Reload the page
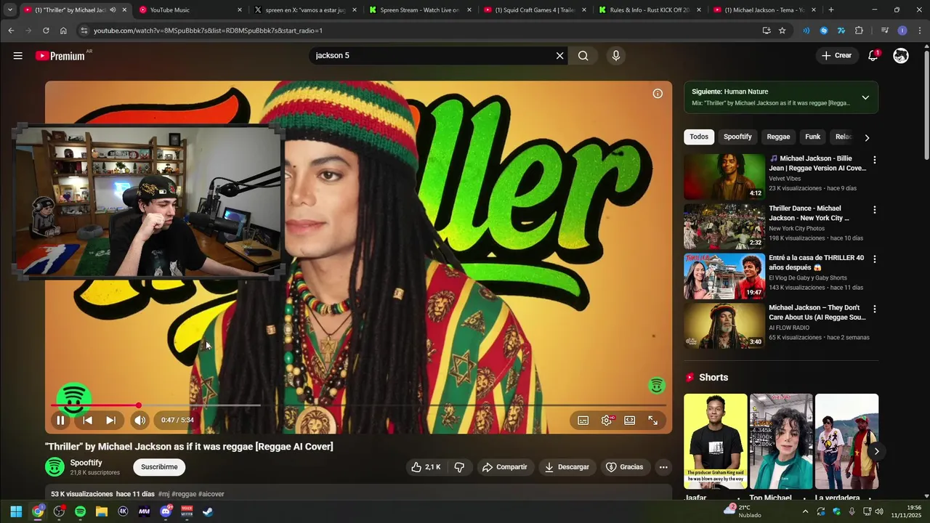The image size is (930, 523). click(46, 31)
